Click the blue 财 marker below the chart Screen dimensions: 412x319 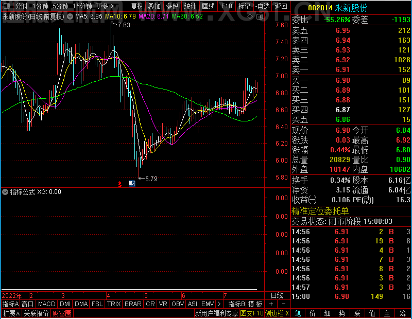(x=132, y=184)
